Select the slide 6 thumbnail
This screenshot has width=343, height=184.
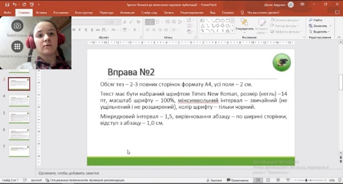pos(19,134)
